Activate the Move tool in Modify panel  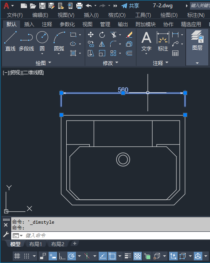(x=91, y=35)
